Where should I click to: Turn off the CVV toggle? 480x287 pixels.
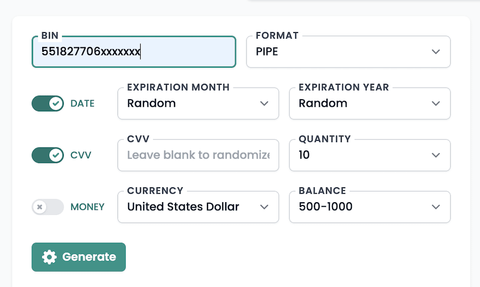48,155
